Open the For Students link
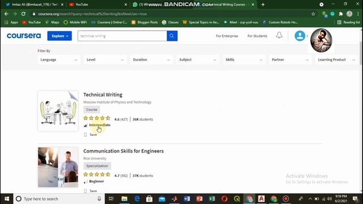Screen dimensions: 363x204 257,36
